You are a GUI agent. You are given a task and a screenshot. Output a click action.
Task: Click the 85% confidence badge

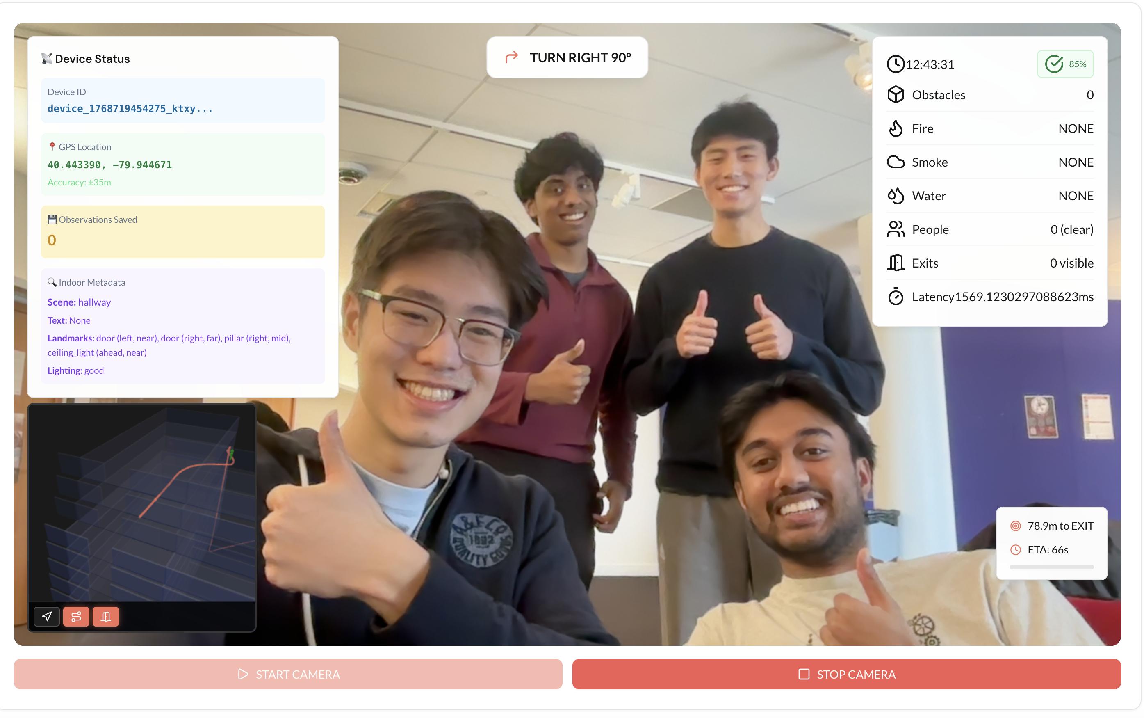pos(1065,64)
